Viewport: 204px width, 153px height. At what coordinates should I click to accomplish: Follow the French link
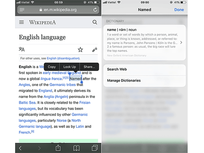coord(25,133)
